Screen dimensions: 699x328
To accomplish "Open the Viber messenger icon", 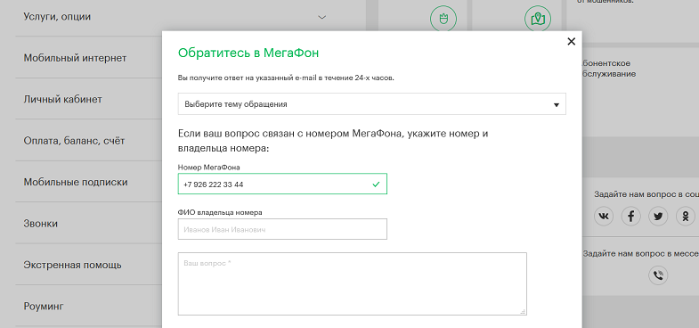I will pos(658,275).
